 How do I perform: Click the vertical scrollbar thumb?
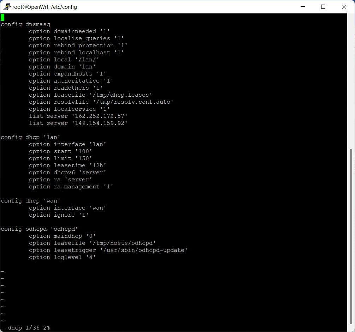pos(351,236)
